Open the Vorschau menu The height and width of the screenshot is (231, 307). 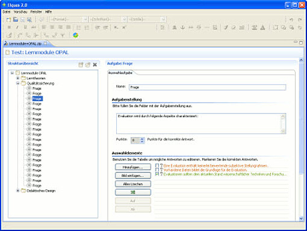click(x=20, y=12)
